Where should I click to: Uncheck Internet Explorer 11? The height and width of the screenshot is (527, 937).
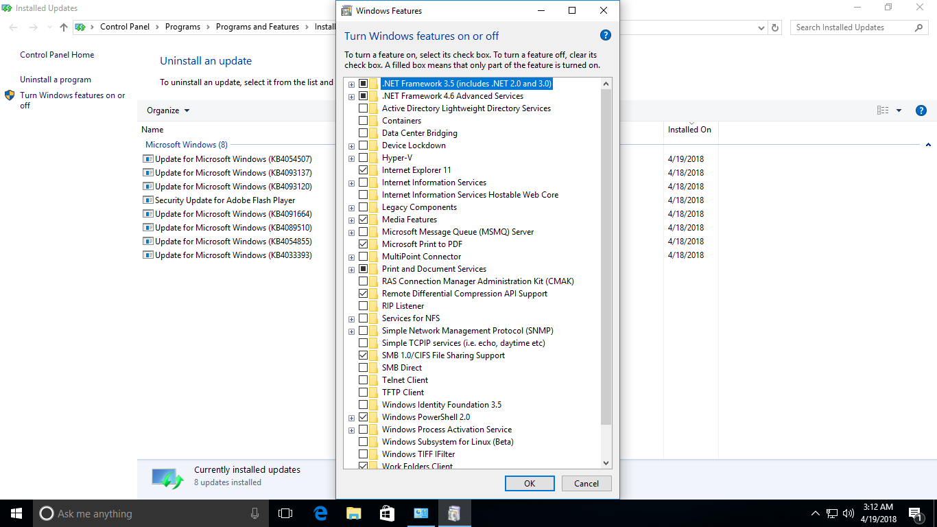pyautogui.click(x=363, y=170)
